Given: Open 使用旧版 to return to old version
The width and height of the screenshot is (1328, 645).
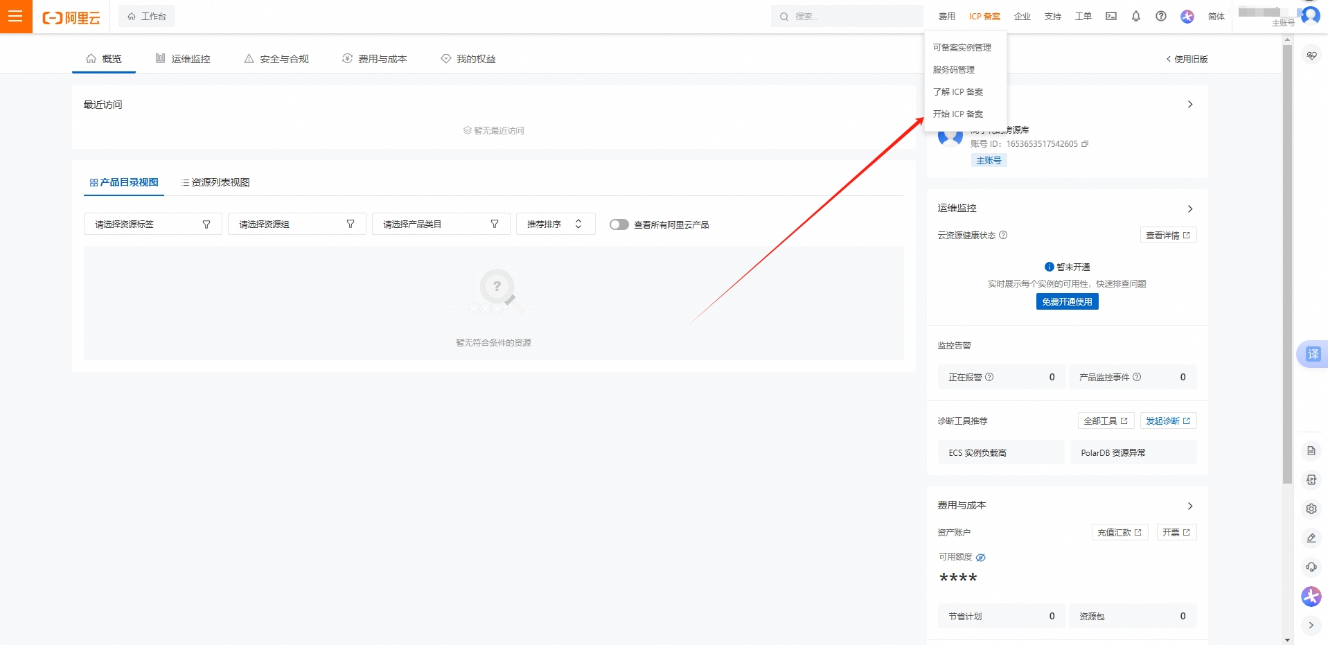Looking at the screenshot, I should [x=1188, y=60].
